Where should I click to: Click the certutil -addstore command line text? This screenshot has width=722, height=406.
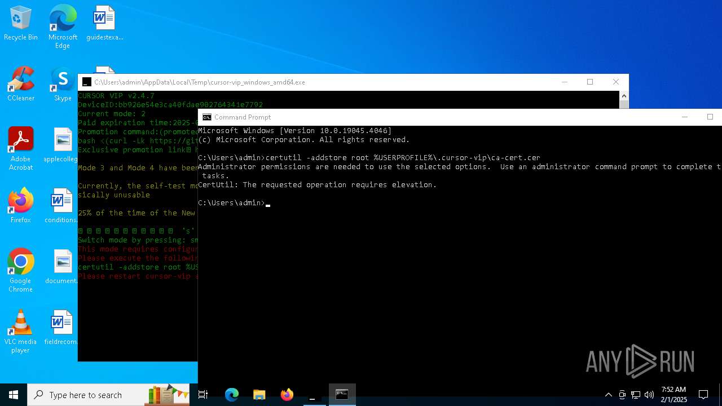[x=369, y=157]
